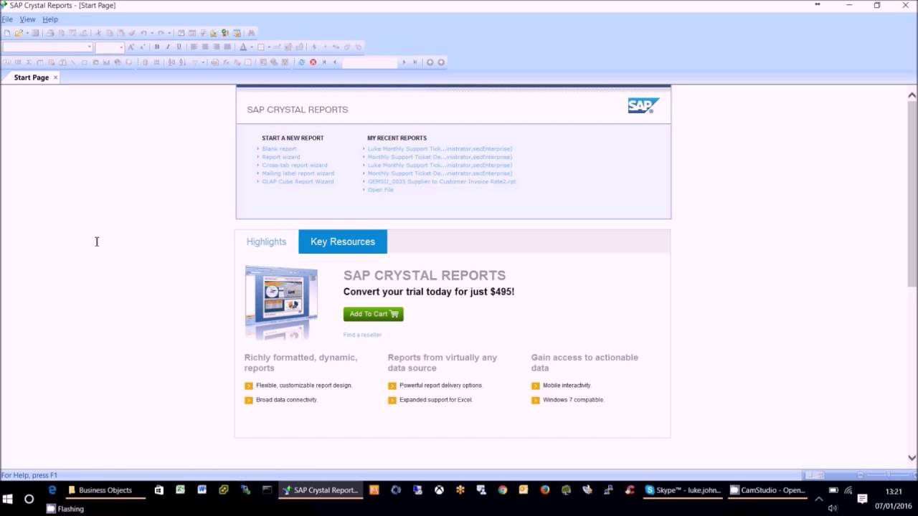Close the Start Page tab
This screenshot has height=516, width=918.
tap(55, 77)
